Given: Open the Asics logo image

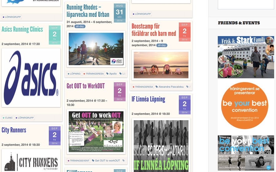Looking at the screenshot, I should tap(31, 77).
